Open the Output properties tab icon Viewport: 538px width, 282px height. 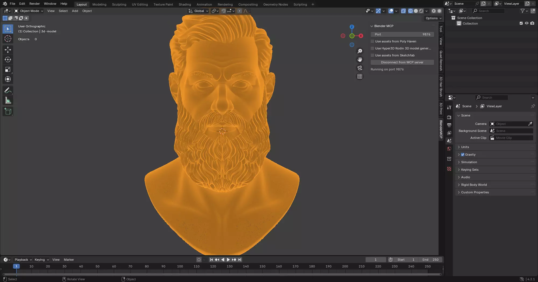449,125
